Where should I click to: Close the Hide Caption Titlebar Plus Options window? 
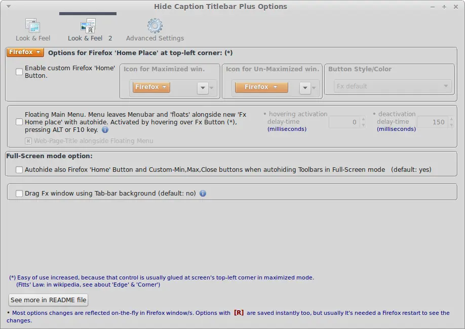[x=456, y=7]
